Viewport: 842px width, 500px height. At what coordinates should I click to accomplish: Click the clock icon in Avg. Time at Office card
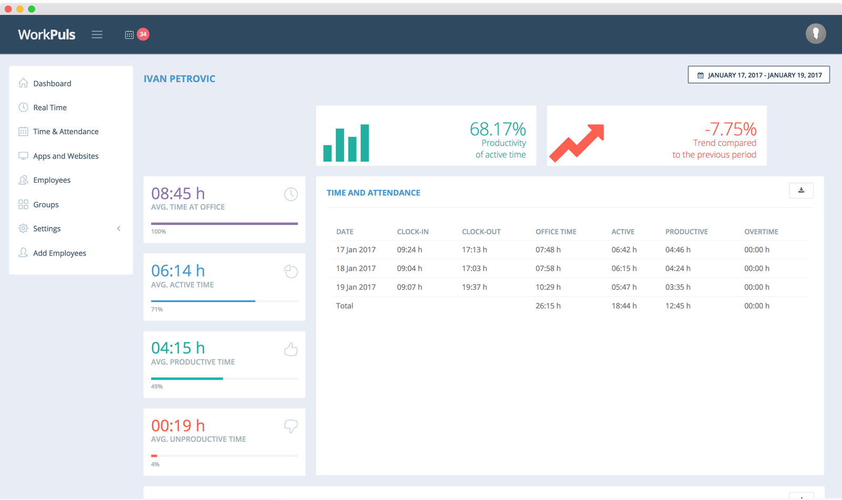click(291, 194)
